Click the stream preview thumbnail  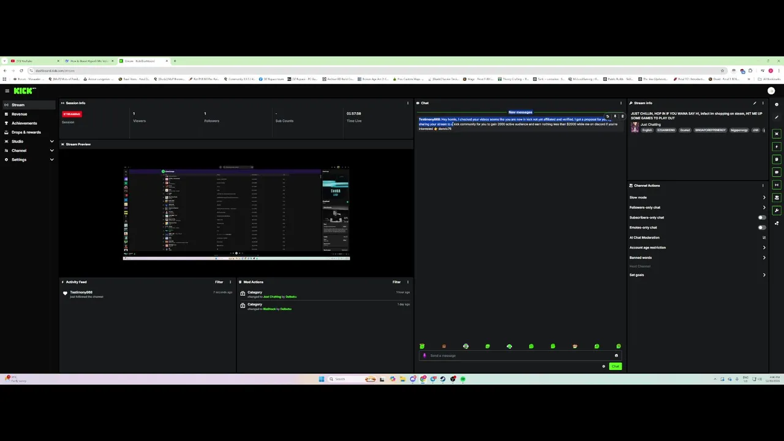pos(236,213)
